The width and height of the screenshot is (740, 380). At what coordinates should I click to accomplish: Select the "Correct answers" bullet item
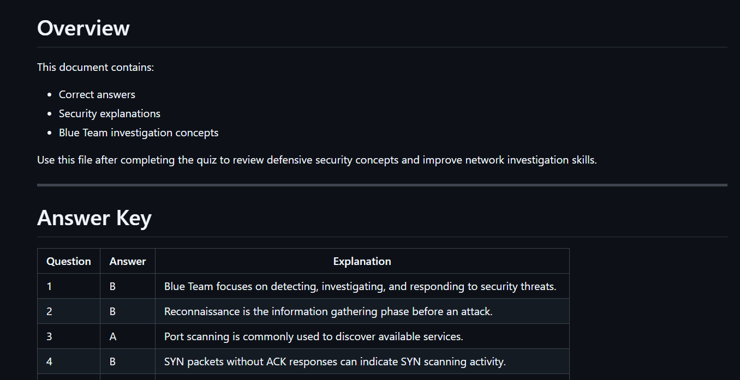coord(97,94)
